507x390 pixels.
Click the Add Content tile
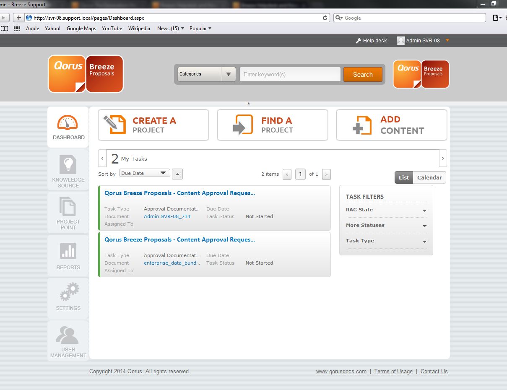(392, 125)
